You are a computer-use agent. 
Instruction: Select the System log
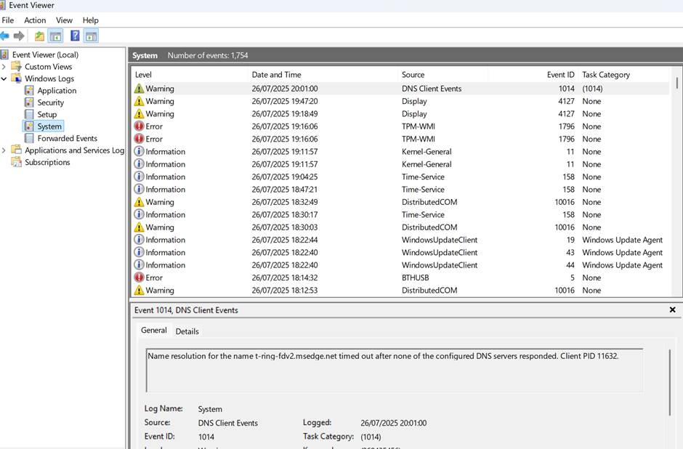point(49,126)
